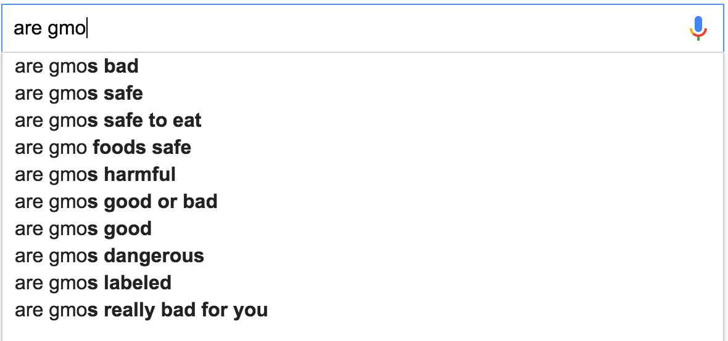Click the "are gmos good" suggestion
Screen dimensions: 728x341
point(363,229)
